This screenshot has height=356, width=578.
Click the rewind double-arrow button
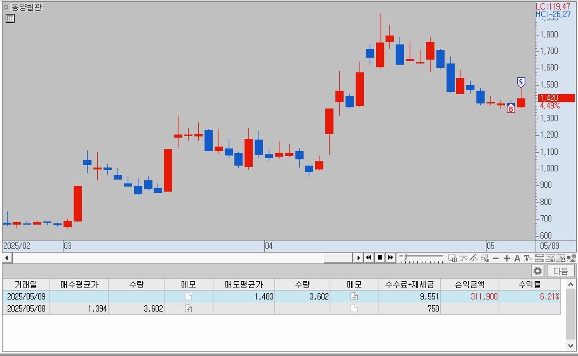tap(368, 258)
